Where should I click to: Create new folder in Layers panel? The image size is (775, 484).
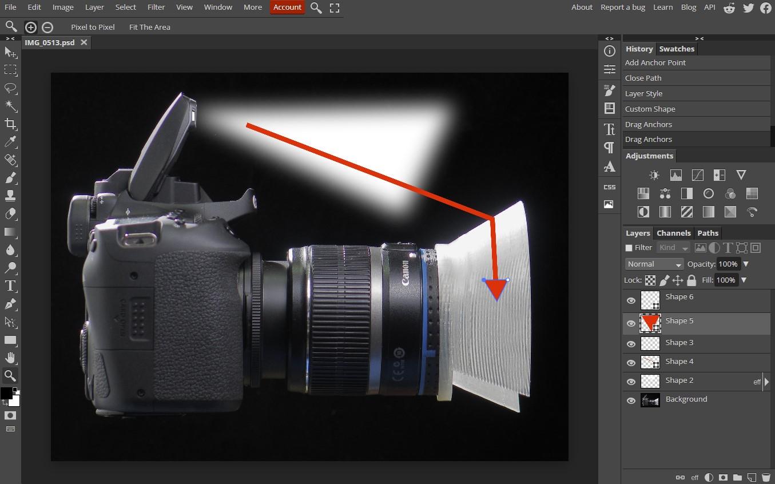tap(737, 477)
